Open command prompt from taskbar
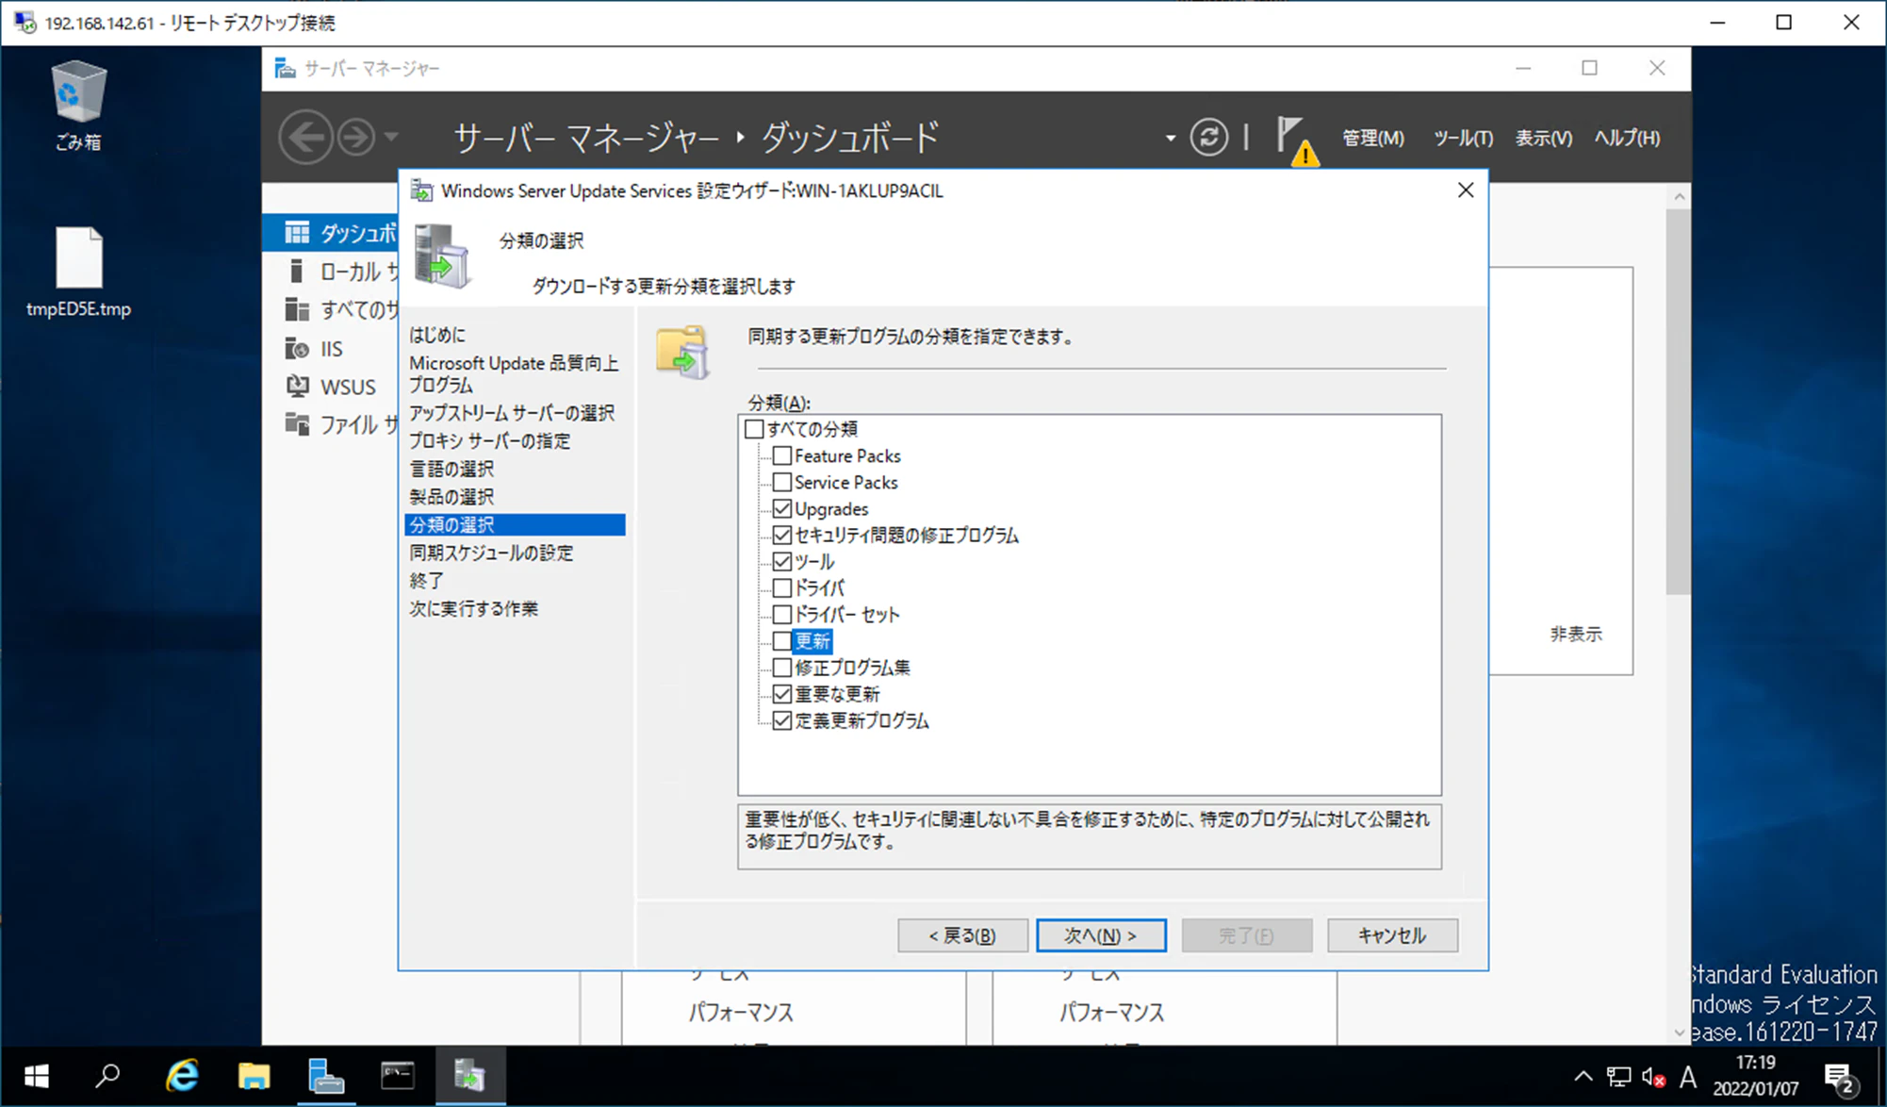 click(397, 1076)
